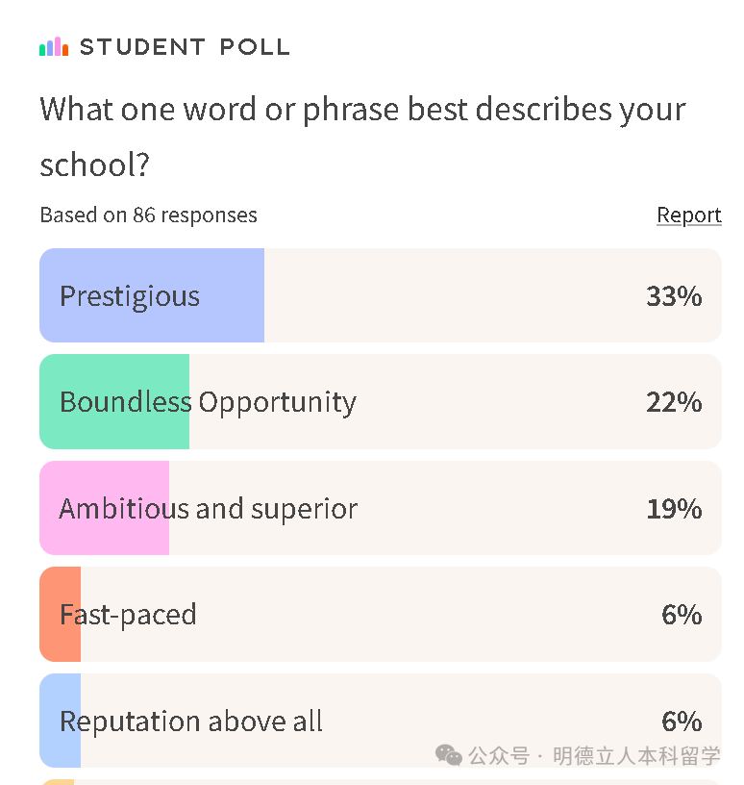Select the Reputation above all row
The image size is (744, 785).
pos(381,721)
